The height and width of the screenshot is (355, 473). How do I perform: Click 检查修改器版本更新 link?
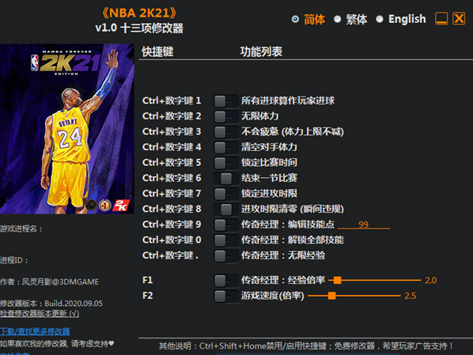[x=40, y=314]
